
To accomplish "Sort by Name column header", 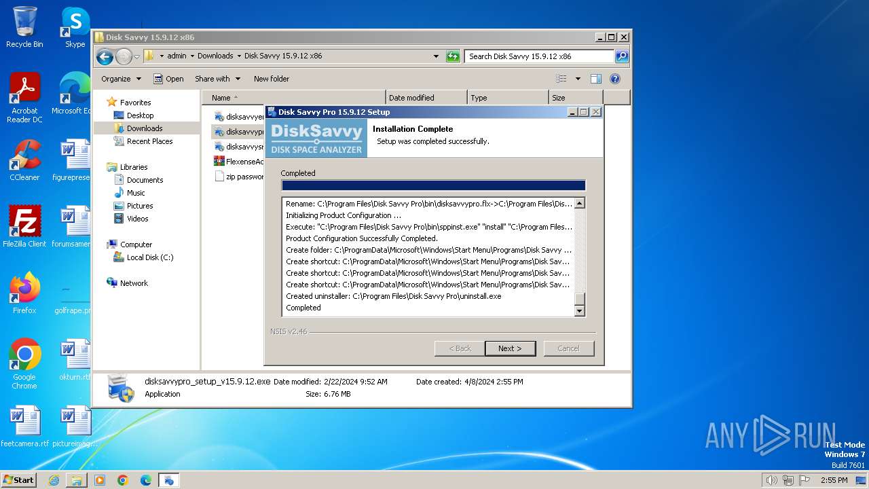I will pos(293,98).
